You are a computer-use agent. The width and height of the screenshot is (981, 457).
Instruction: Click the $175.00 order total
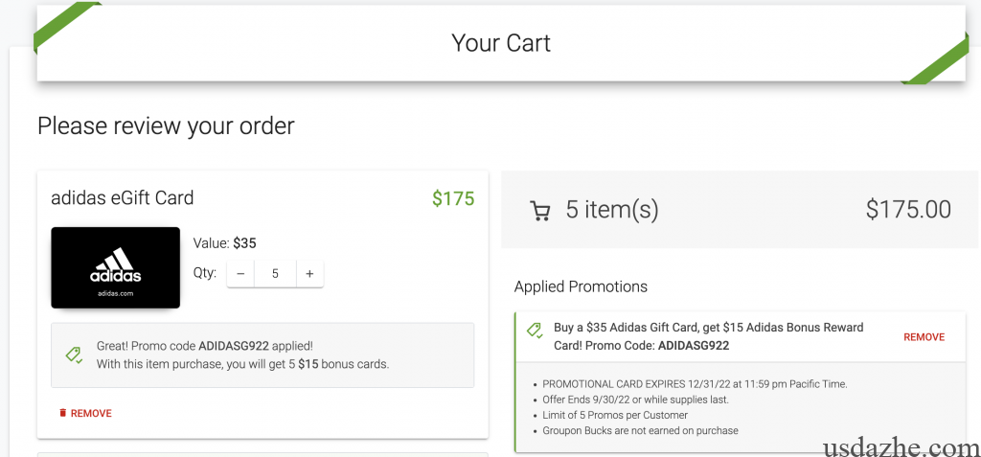coord(907,210)
